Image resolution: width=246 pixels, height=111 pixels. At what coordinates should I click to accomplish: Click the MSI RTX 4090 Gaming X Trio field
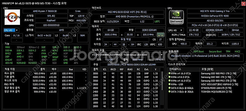215,11
